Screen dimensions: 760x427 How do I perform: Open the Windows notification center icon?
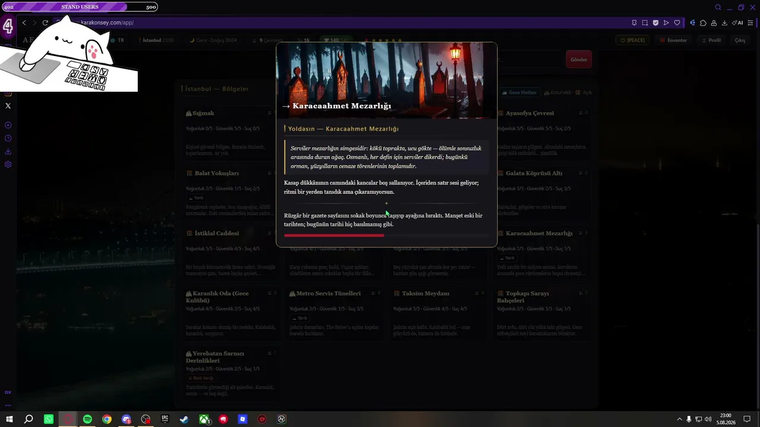click(x=747, y=419)
